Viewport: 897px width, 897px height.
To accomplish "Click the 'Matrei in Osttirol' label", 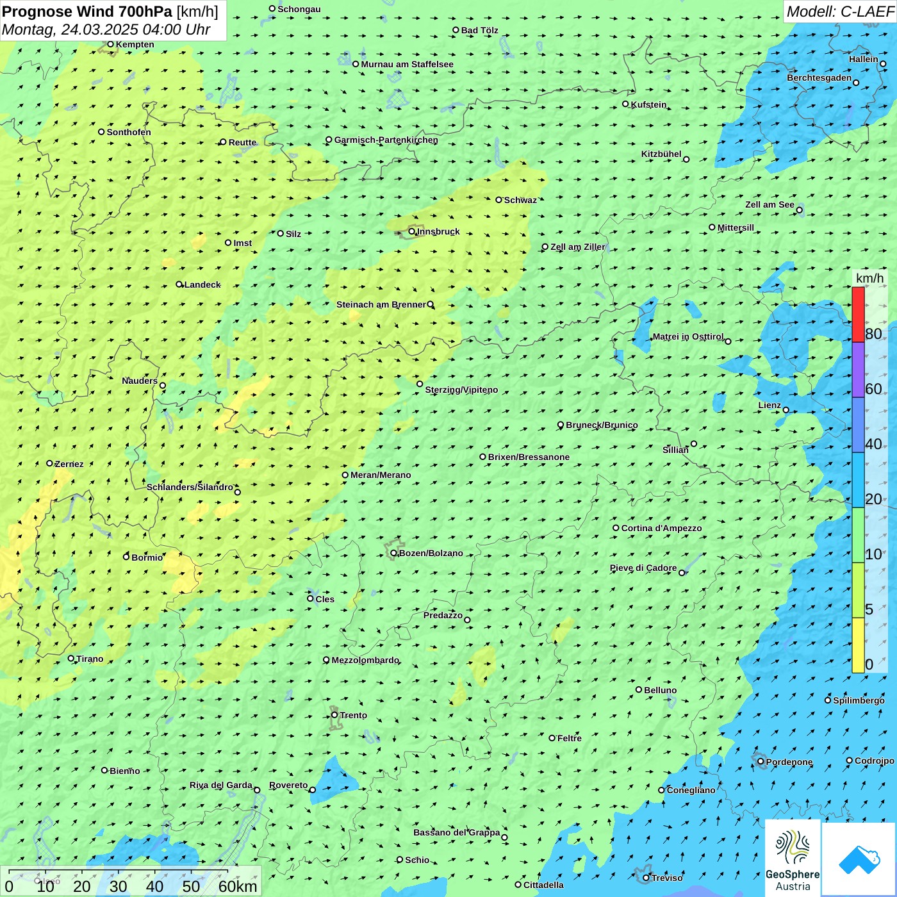I will click(688, 336).
